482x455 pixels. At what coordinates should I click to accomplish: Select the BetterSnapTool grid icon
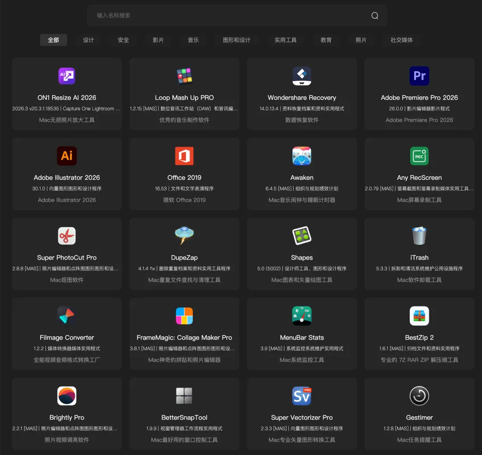tap(184, 396)
